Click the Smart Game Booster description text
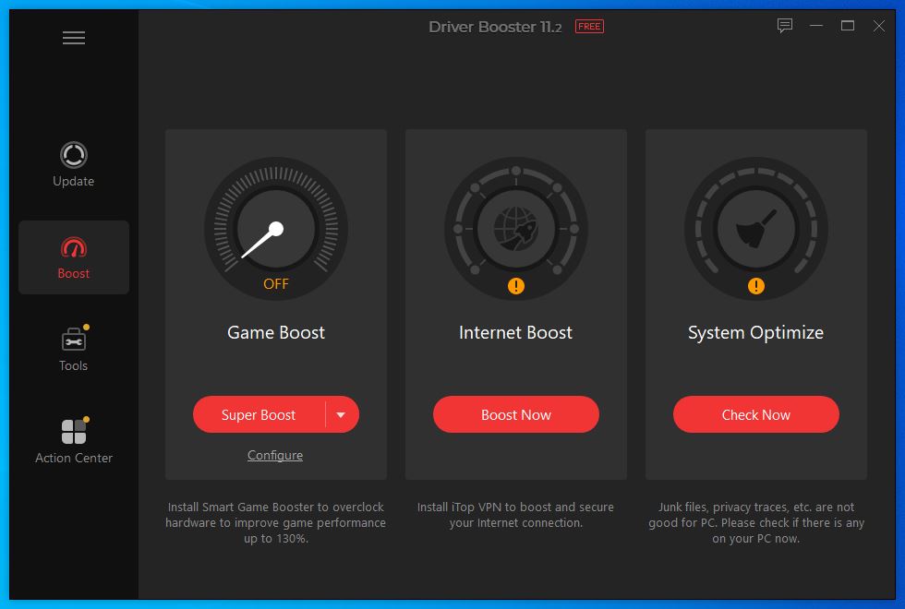905x609 pixels. pyautogui.click(x=276, y=522)
